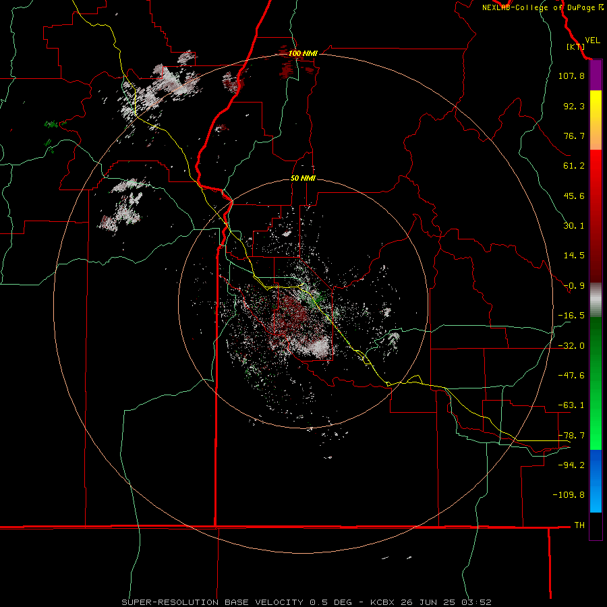The height and width of the screenshot is (607, 607).
Task: Click the 92.3 velocity scale value
Action: 574,106
